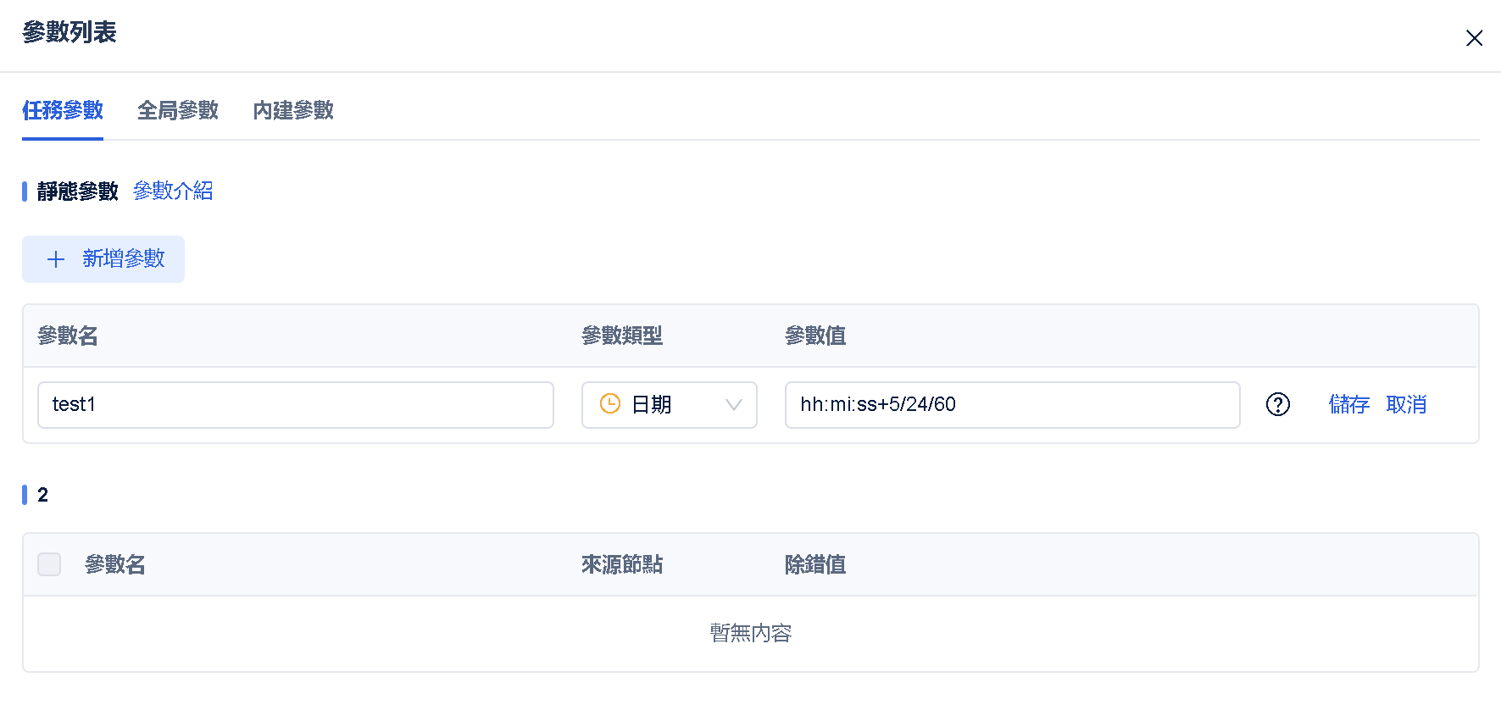Expand the 日期 type dropdown chevron

click(x=734, y=405)
